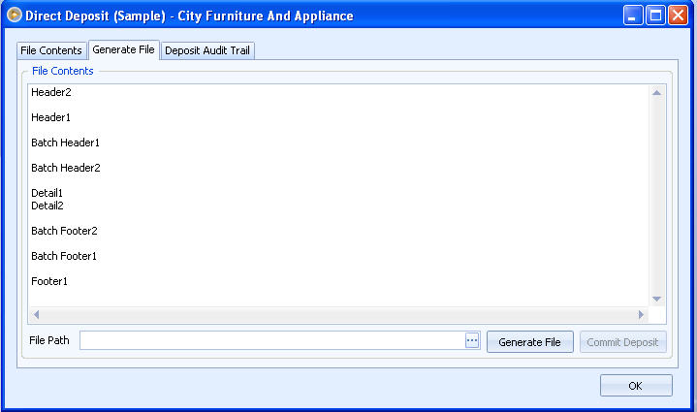Click the horizontal scrollbar right arrow
The height and width of the screenshot is (412, 697).
click(x=641, y=315)
